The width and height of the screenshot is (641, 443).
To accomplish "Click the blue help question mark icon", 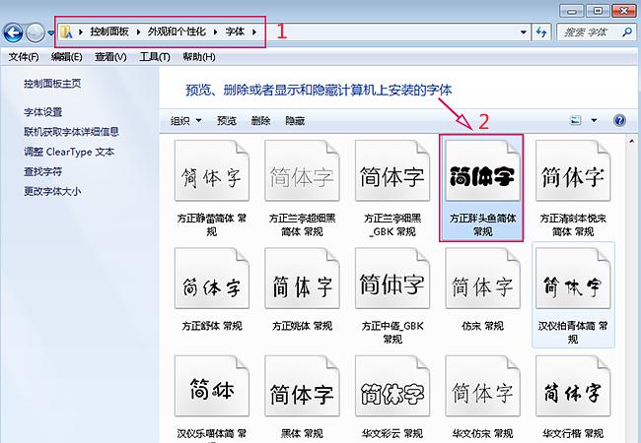I will coord(619,120).
